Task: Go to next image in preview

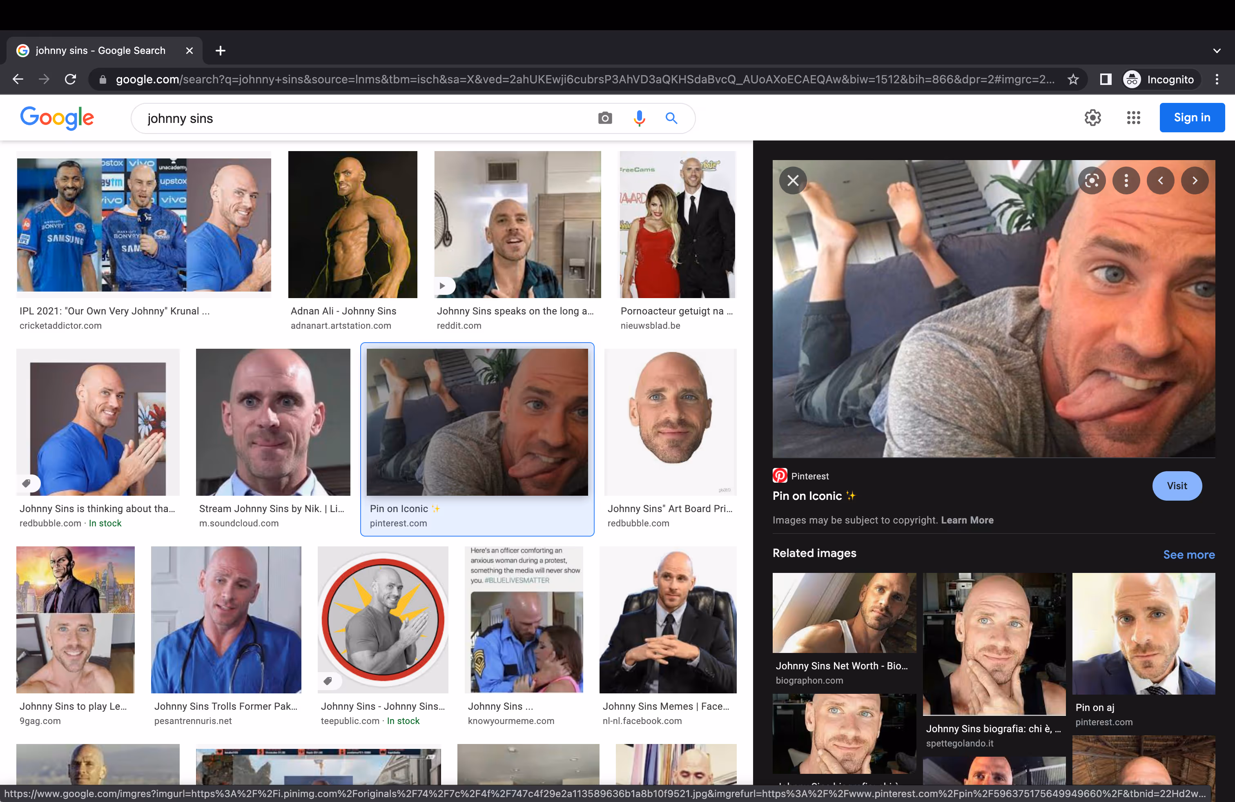Action: (x=1195, y=180)
